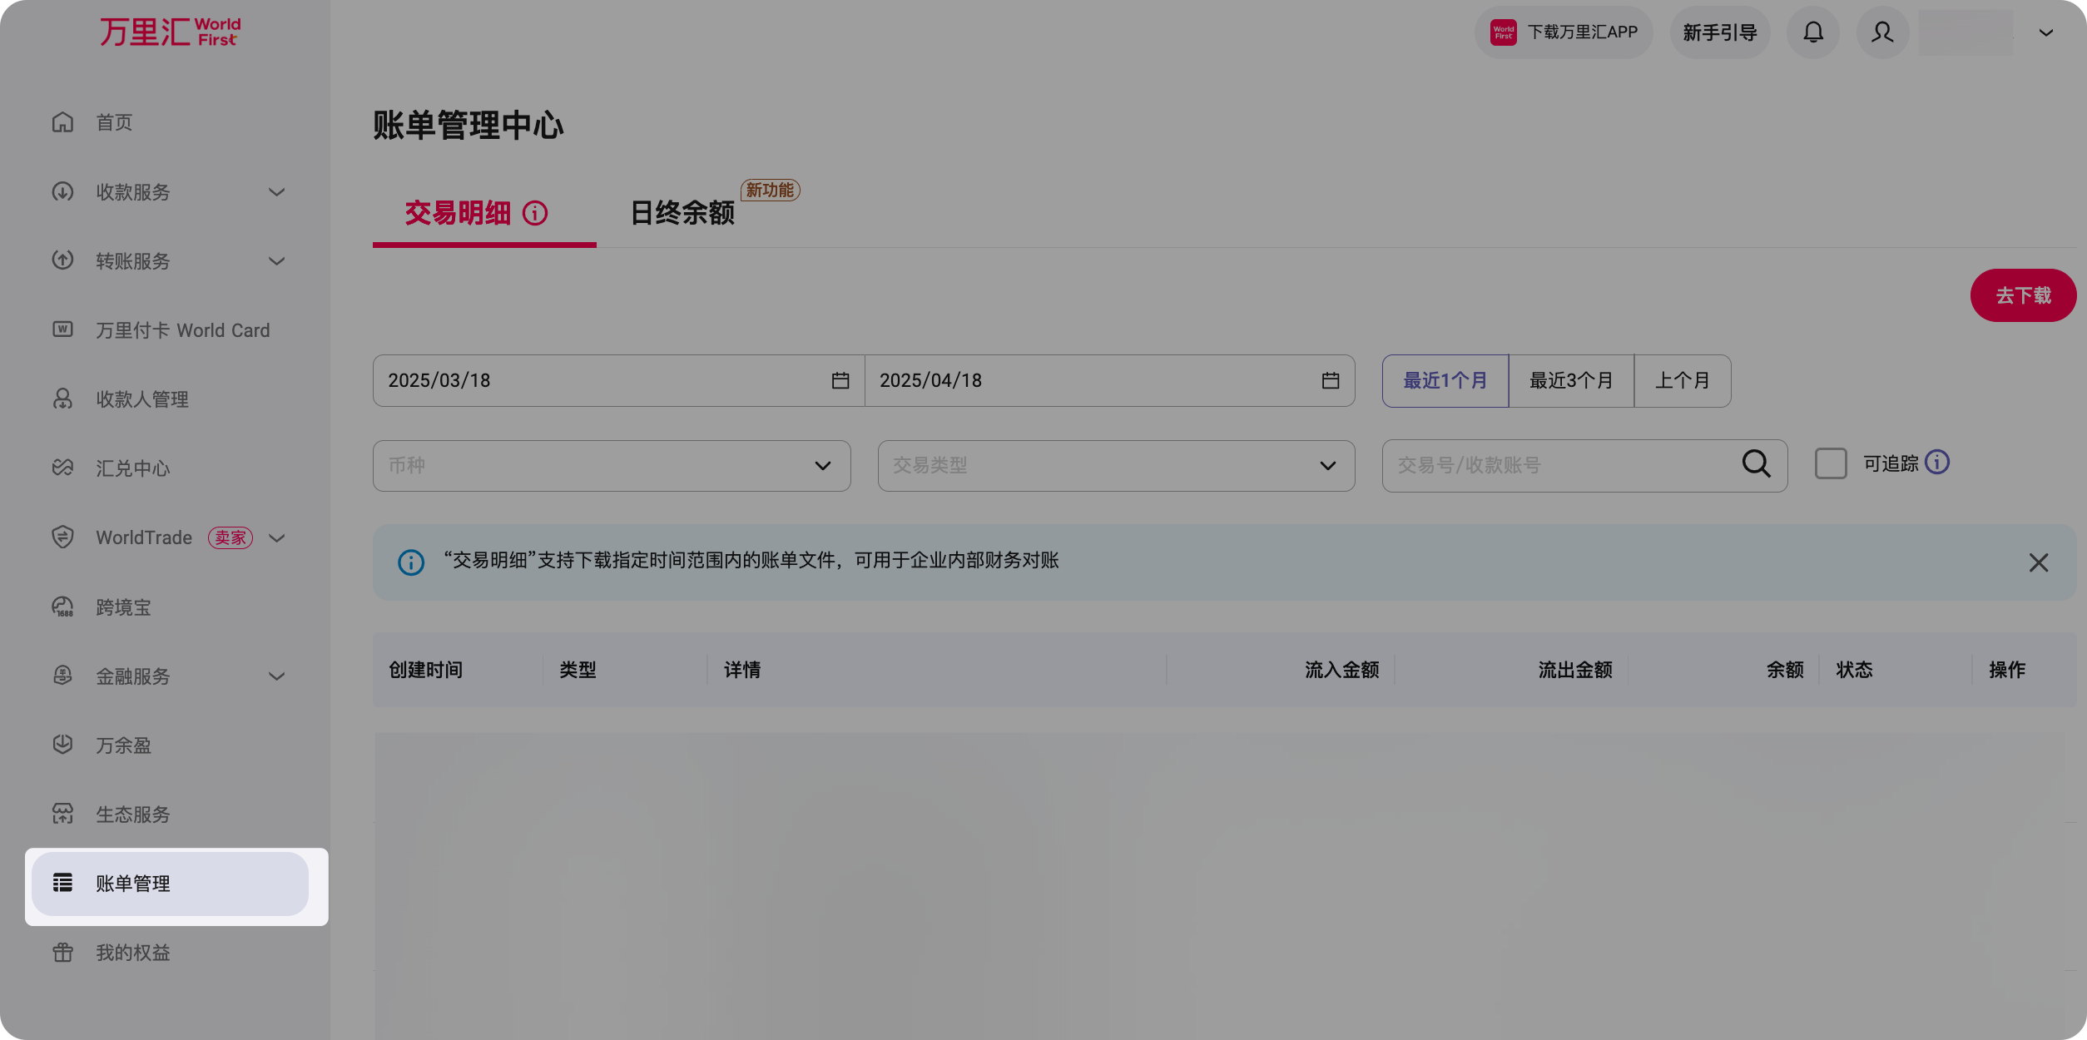Screen dimensions: 2087x1040
Task: Open 汇兑中心 from the sidebar
Action: click(131, 468)
